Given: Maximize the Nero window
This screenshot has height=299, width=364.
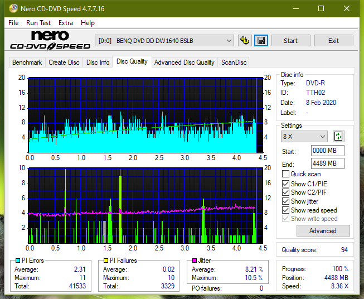Looking at the screenshot, I should (x=321, y=8).
